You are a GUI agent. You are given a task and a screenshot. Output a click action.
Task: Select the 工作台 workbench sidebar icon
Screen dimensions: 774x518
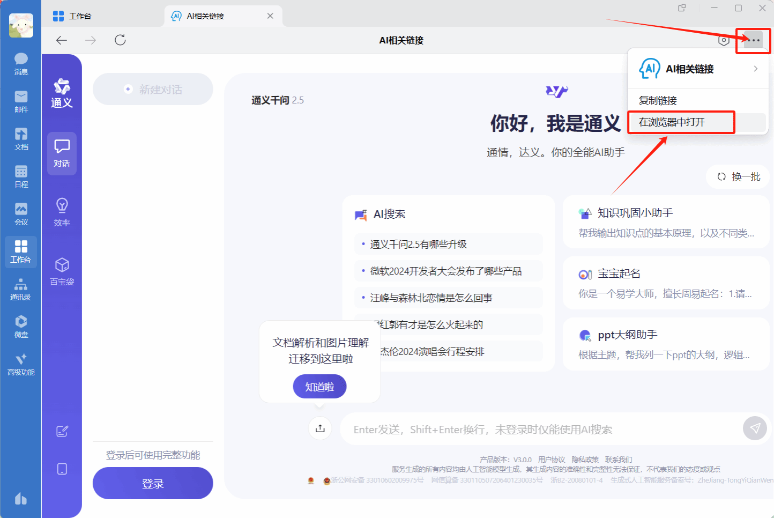21,251
